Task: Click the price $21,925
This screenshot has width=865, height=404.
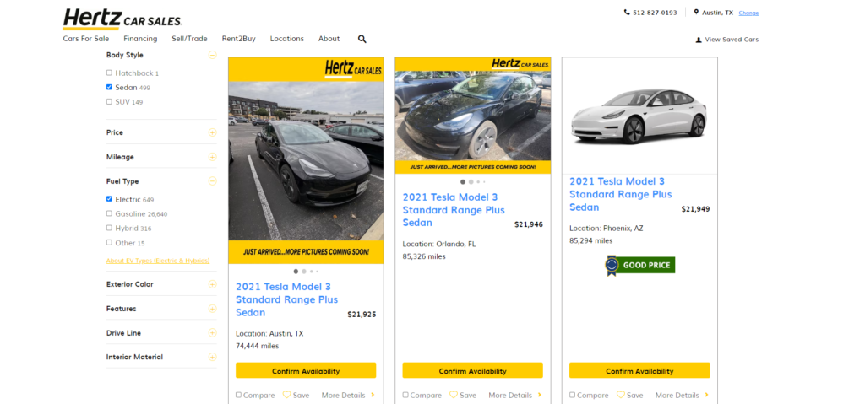Action: pos(362,315)
